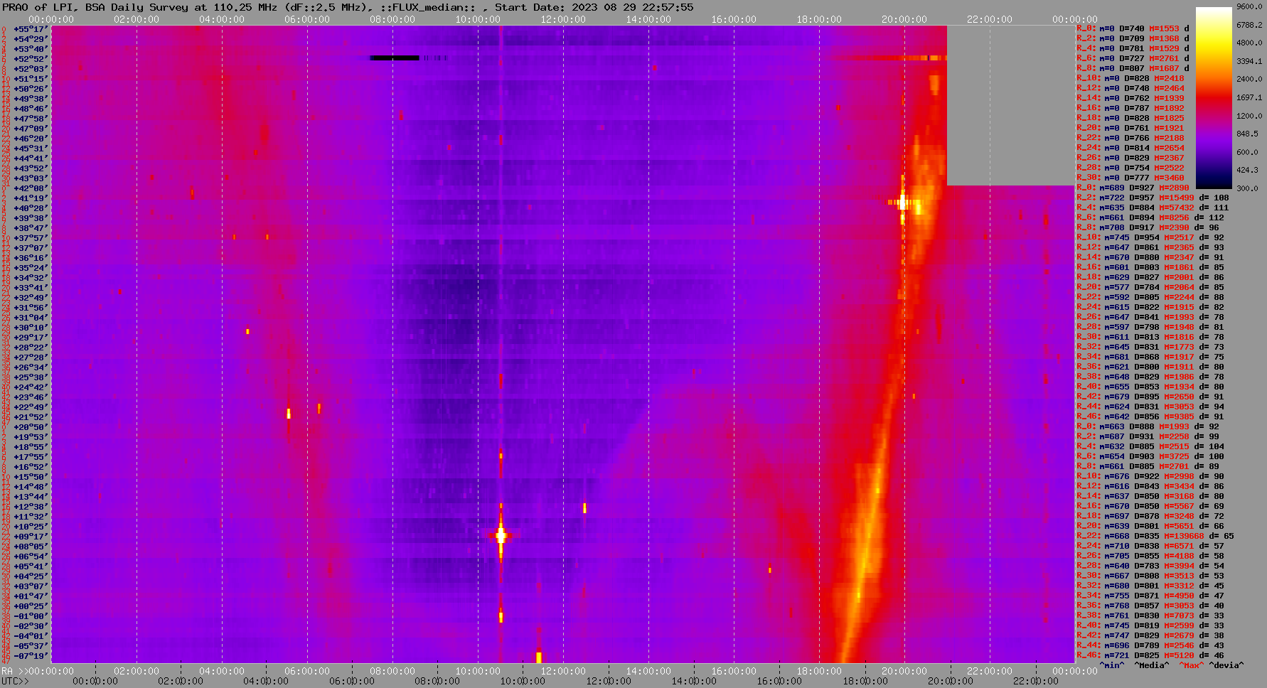Click the bright source at declination +09°17'
The width and height of the screenshot is (1267, 688).
click(501, 535)
